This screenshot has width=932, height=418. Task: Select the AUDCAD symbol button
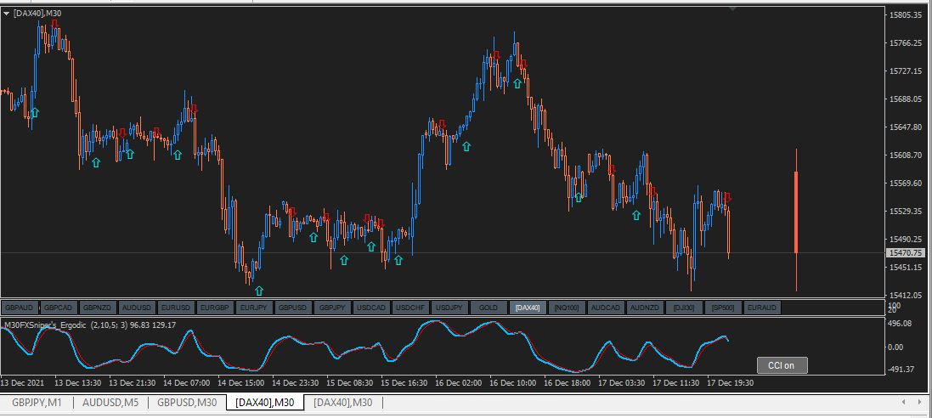click(606, 308)
